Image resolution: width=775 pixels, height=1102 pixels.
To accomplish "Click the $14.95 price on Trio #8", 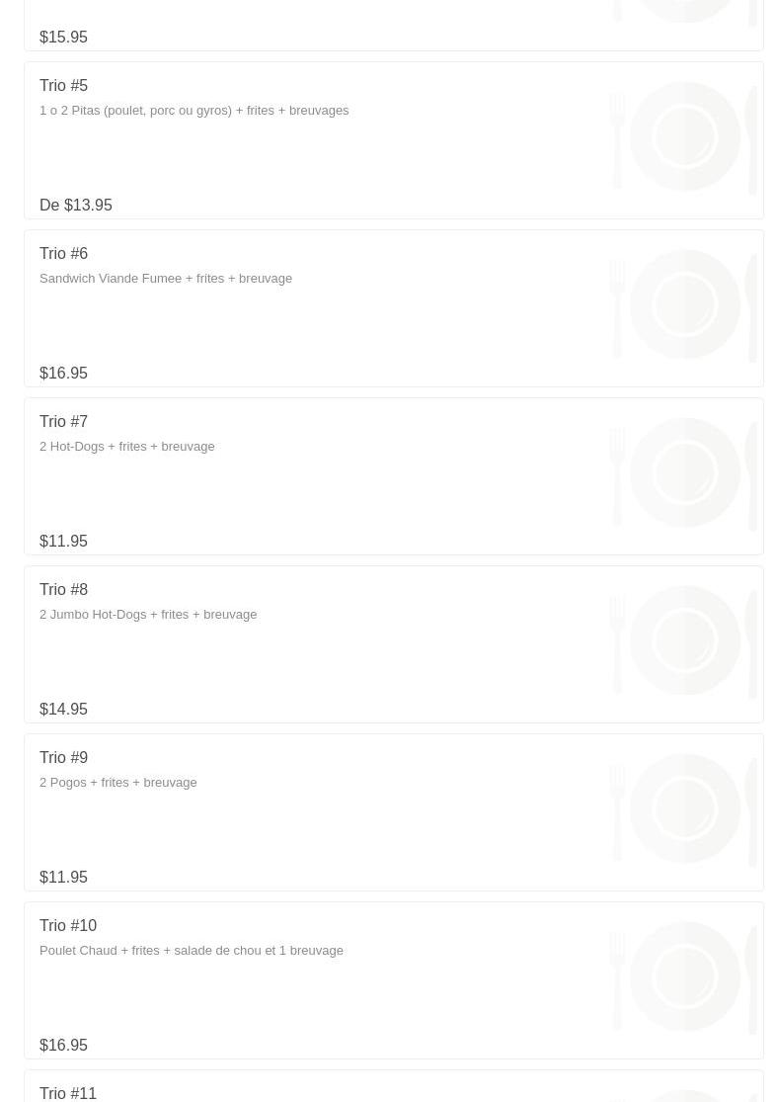I will [x=64, y=710].
